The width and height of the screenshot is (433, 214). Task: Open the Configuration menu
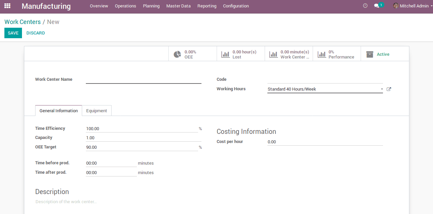pyautogui.click(x=236, y=6)
